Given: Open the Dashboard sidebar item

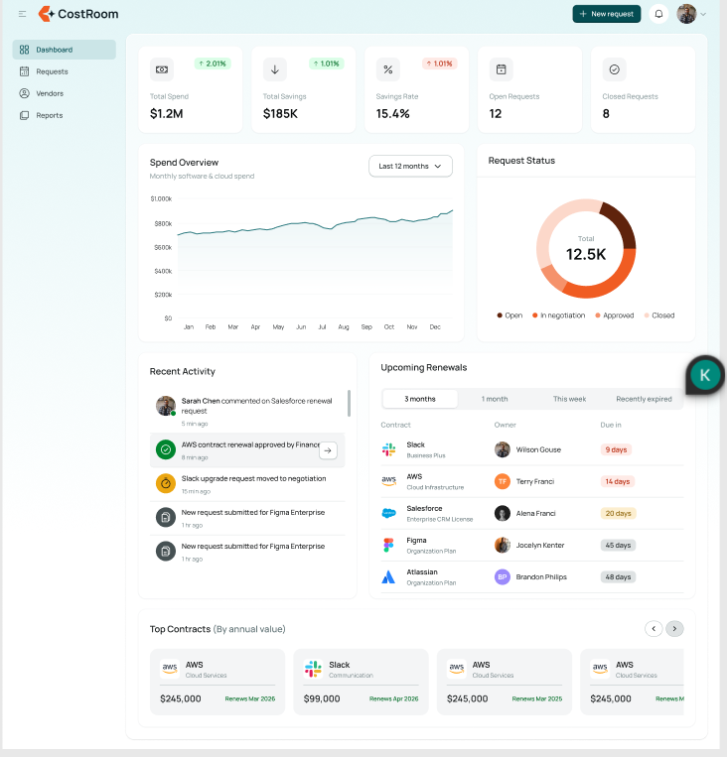Looking at the screenshot, I should tap(65, 50).
